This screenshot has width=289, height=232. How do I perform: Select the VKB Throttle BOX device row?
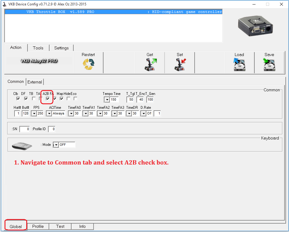[x=113, y=12]
